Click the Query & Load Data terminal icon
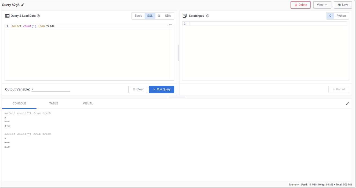 (x=7, y=16)
